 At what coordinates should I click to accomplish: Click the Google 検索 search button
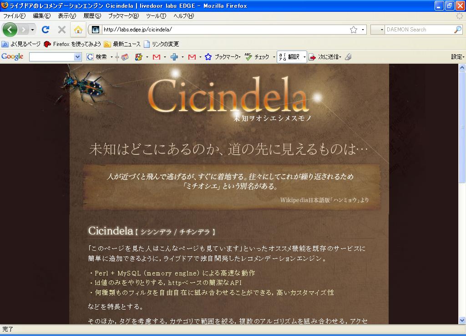(96, 57)
